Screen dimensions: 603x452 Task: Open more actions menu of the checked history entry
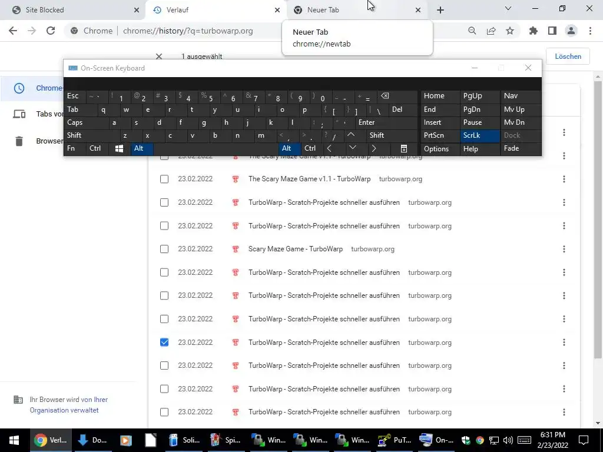click(x=564, y=342)
